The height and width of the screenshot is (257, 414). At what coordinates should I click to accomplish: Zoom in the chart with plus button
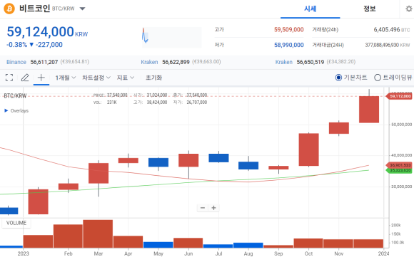(x=213, y=208)
